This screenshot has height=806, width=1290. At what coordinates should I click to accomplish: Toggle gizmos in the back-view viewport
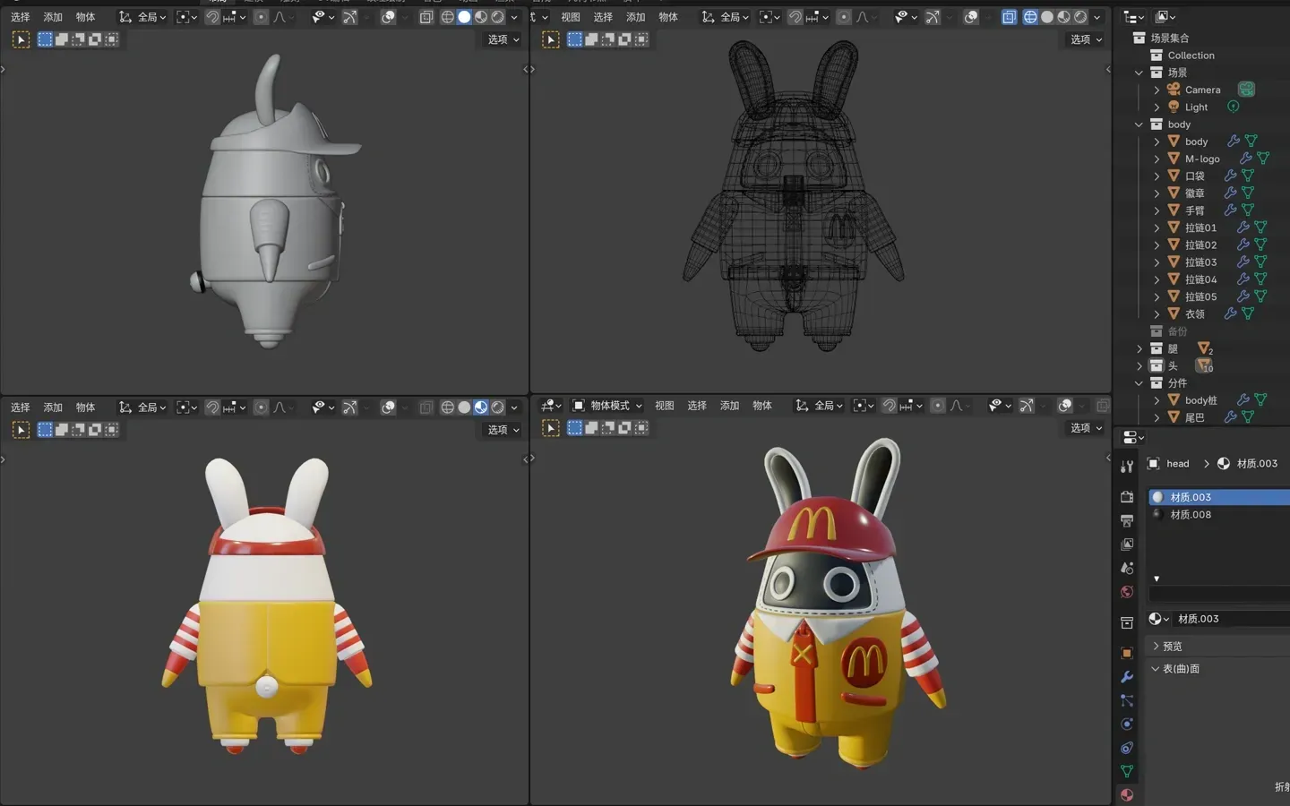(x=349, y=407)
